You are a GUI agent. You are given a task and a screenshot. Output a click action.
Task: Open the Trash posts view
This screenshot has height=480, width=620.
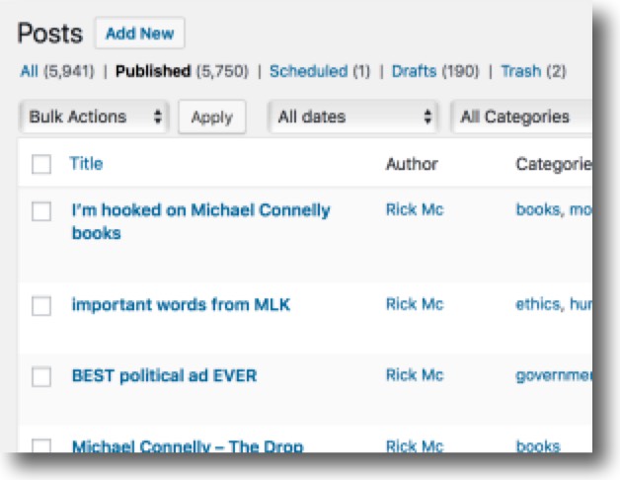pyautogui.click(x=520, y=71)
